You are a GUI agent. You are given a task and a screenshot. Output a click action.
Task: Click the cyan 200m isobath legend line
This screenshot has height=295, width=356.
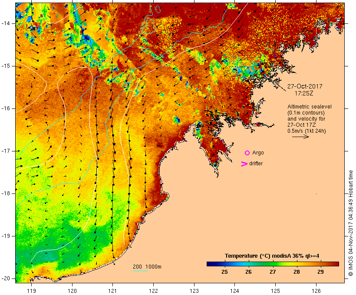tap(140, 271)
